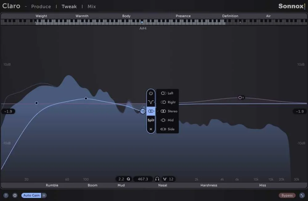Click the left -1.9 gain readout
The image size is (308, 201).
(x=8, y=111)
